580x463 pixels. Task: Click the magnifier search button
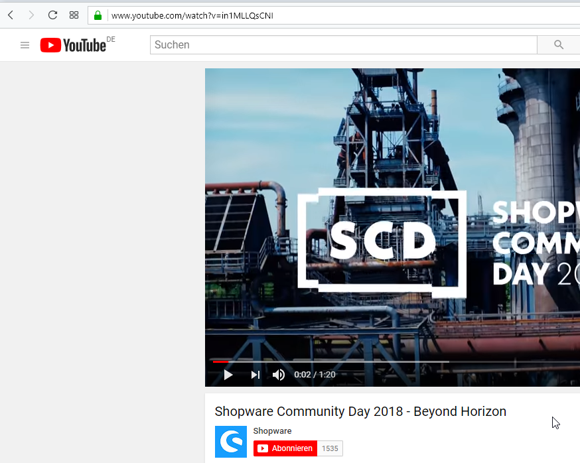(559, 44)
